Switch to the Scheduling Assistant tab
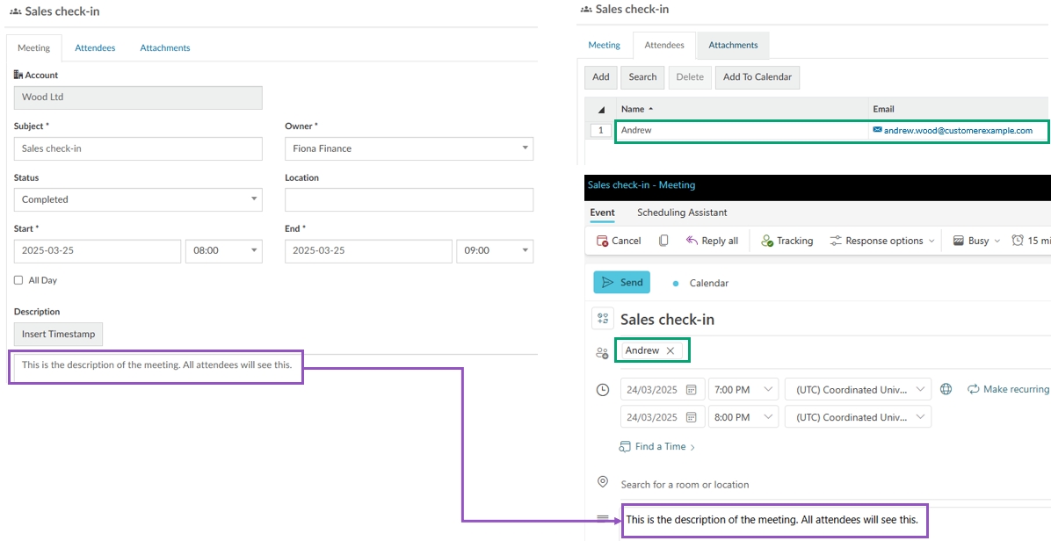 coord(682,213)
